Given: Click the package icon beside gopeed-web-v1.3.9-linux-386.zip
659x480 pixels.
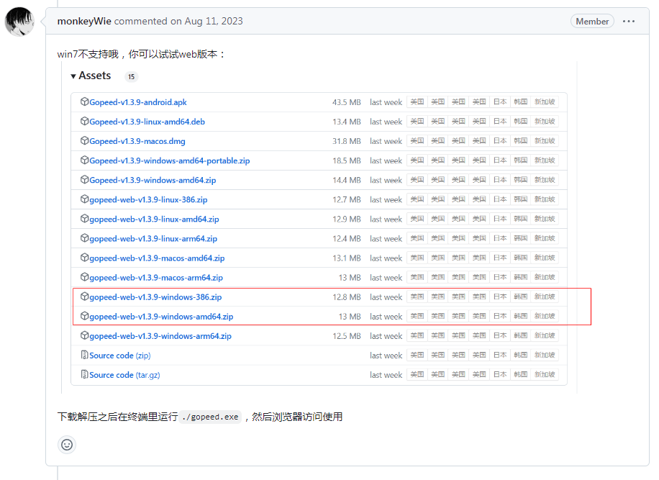Looking at the screenshot, I should pyautogui.click(x=84, y=199).
